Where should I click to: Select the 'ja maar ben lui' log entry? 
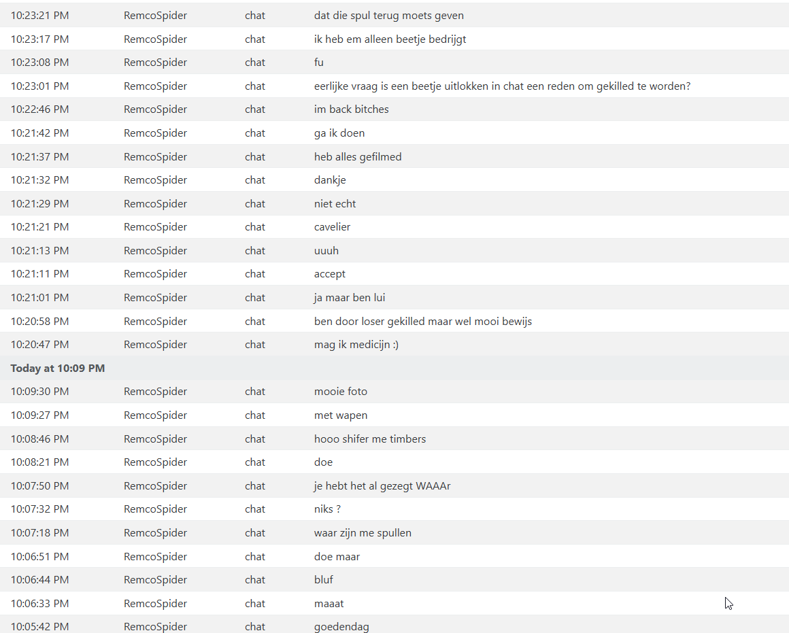pos(394,297)
